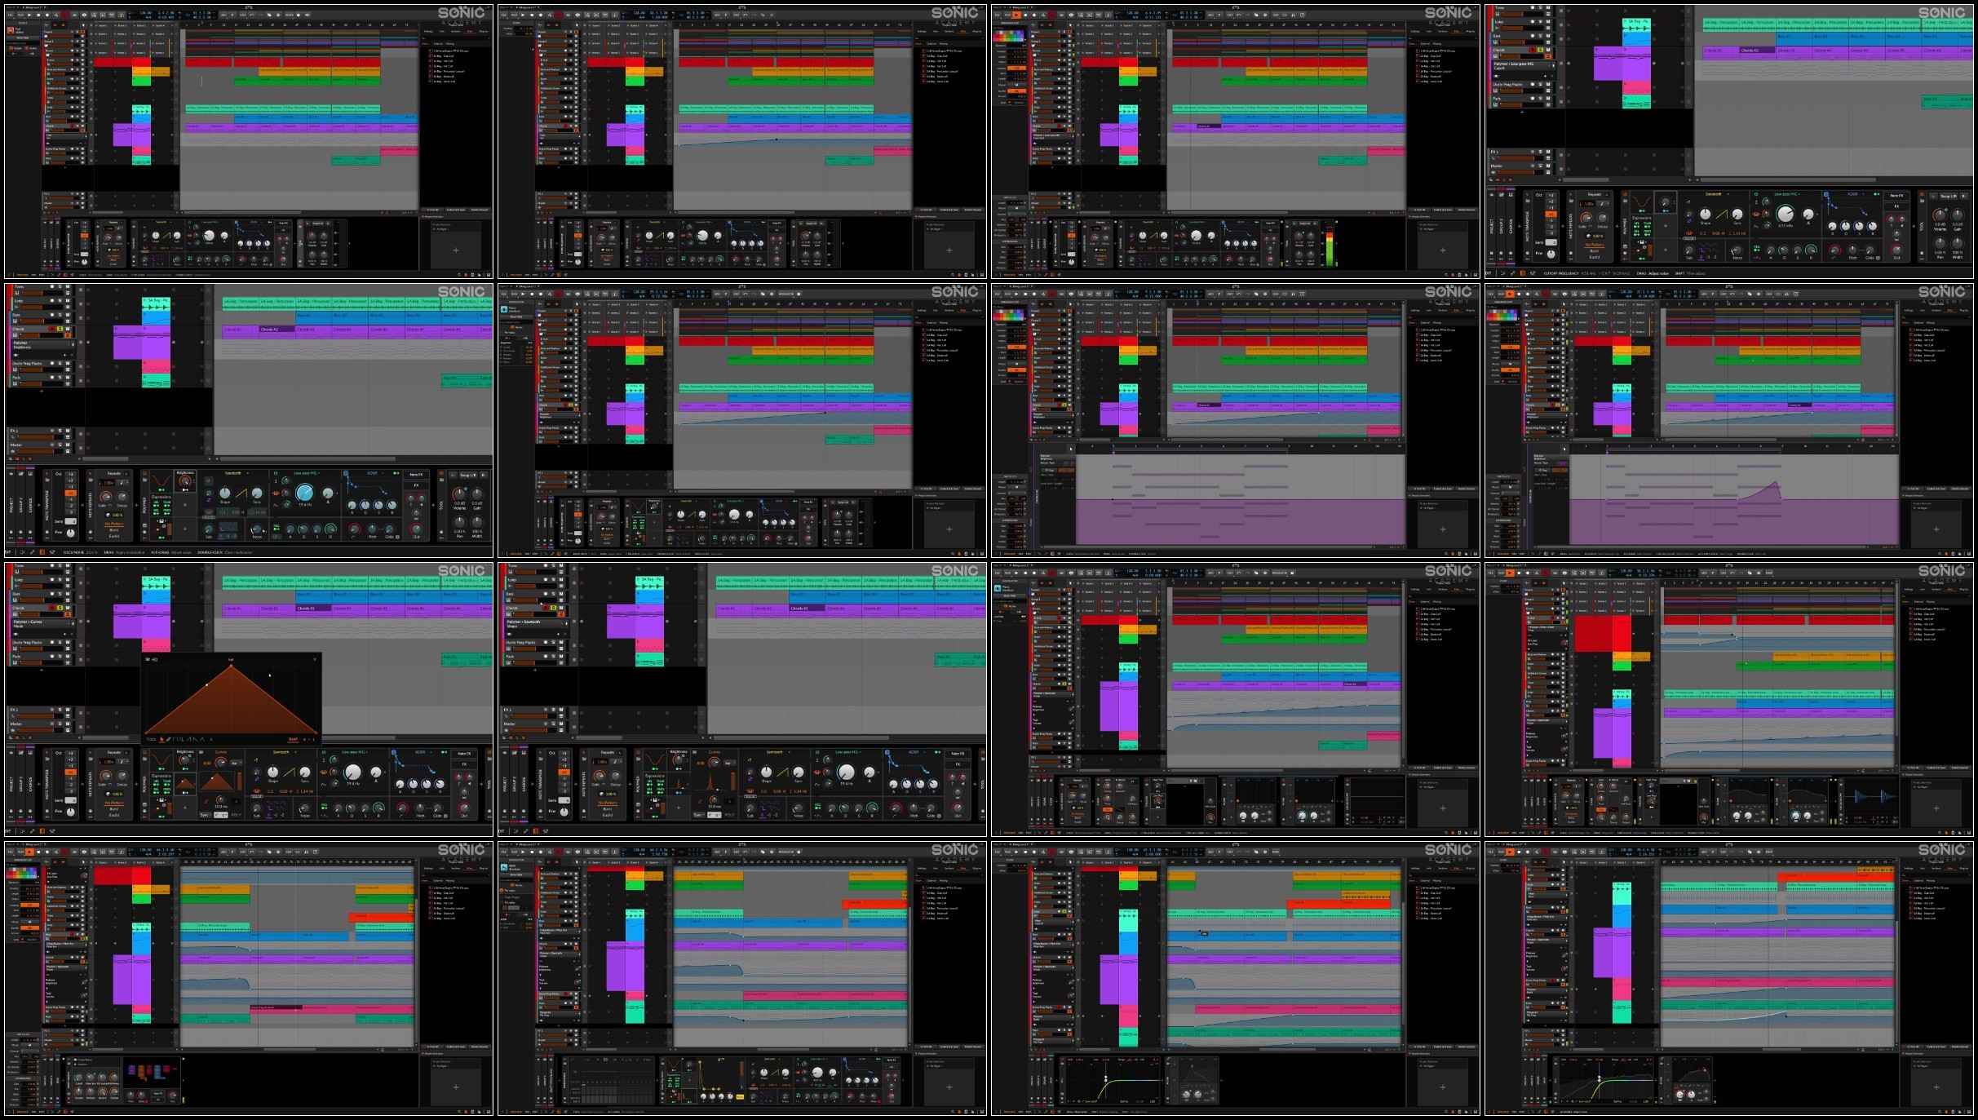Click the orange panel icon in 'CUTOFF FREQUENCY' status bar
The width and height of the screenshot is (1978, 1120).
pos(1523,273)
